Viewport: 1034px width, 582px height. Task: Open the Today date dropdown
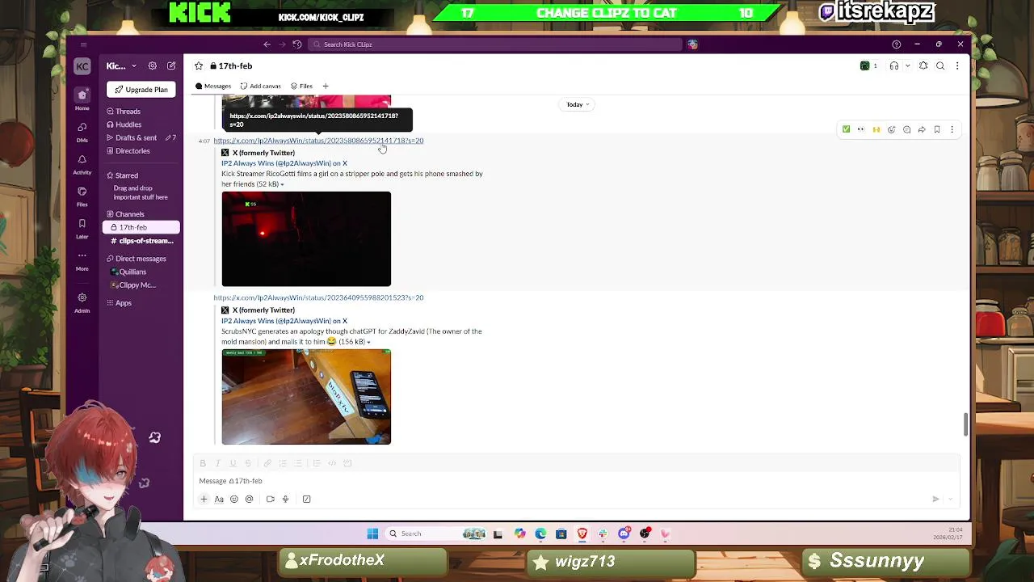(578, 104)
